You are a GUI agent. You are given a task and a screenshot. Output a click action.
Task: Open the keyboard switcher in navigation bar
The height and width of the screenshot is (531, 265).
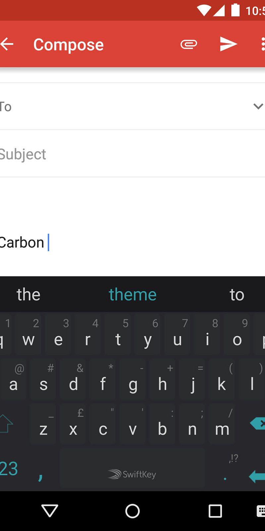point(261,511)
